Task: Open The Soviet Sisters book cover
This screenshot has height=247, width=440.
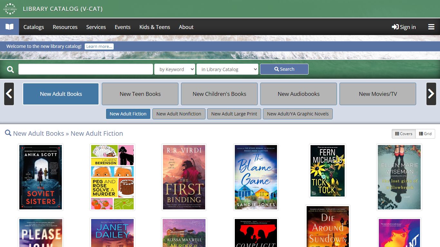Action: 41,177
